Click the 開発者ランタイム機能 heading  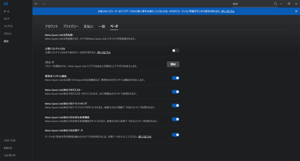pos(56,76)
